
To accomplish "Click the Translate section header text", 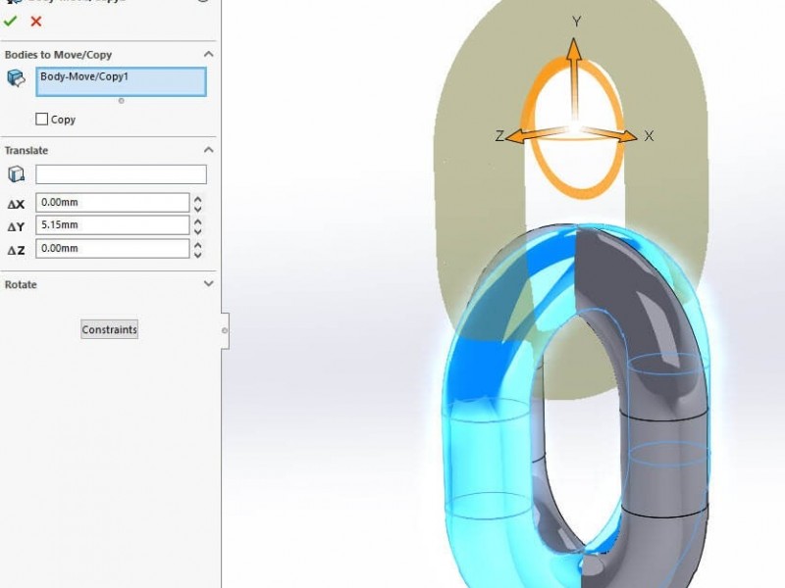I will click(x=26, y=151).
